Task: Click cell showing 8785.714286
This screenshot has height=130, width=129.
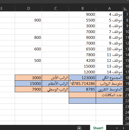Action: coord(82,83)
